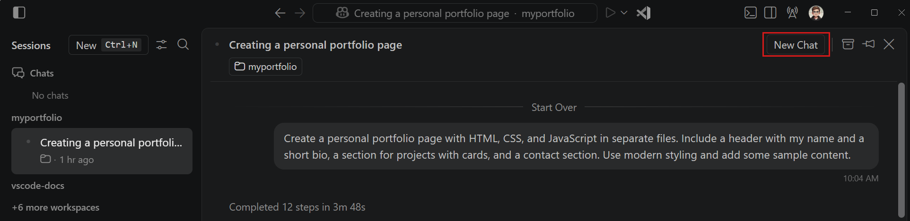Click the broadcast antenna icon
The image size is (910, 221).
792,13
